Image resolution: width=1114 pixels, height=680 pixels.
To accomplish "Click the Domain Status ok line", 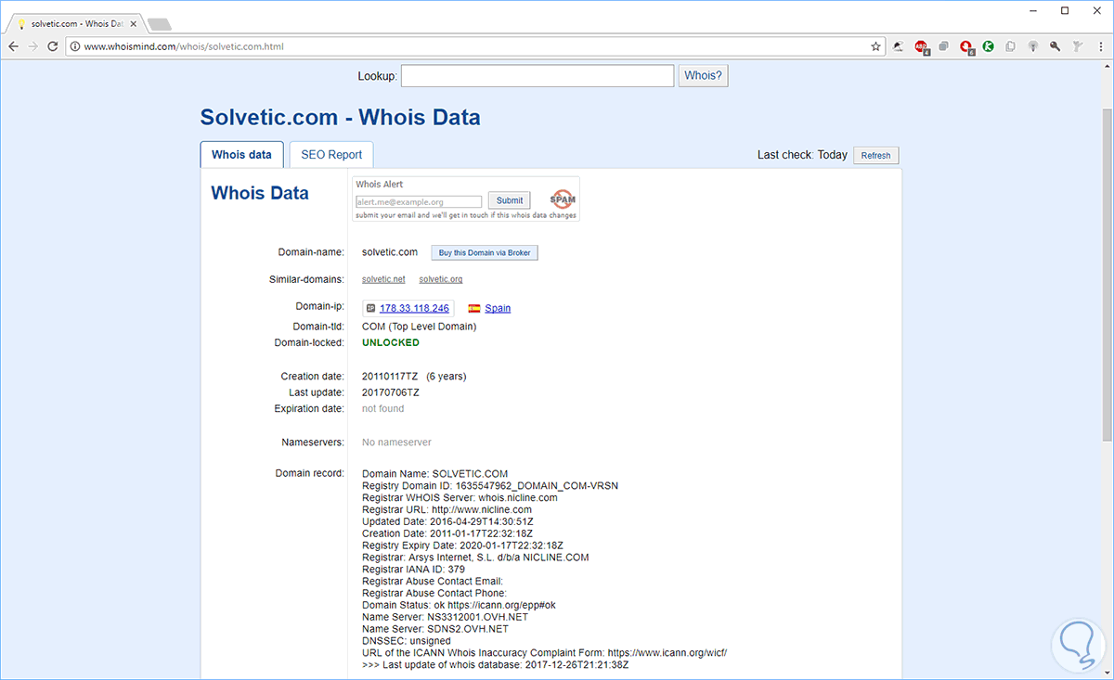I will tap(459, 605).
